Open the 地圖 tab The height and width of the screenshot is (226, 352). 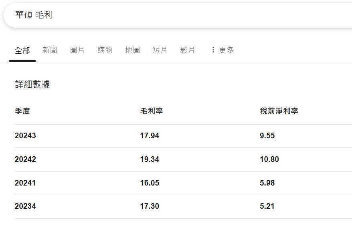point(132,50)
